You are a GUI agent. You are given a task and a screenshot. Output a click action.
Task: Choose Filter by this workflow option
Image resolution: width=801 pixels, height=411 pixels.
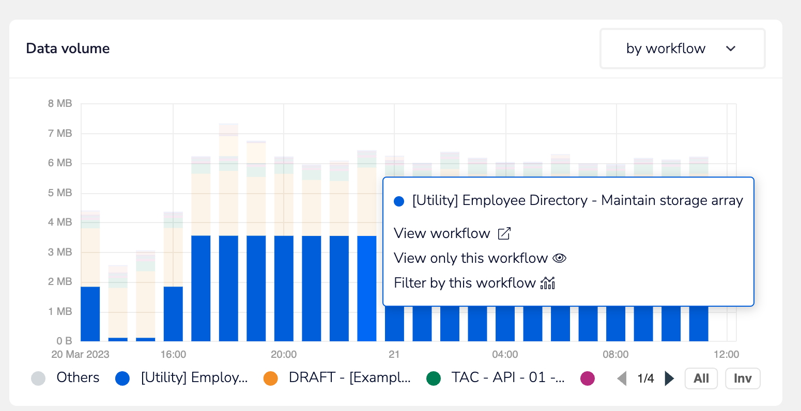click(465, 283)
